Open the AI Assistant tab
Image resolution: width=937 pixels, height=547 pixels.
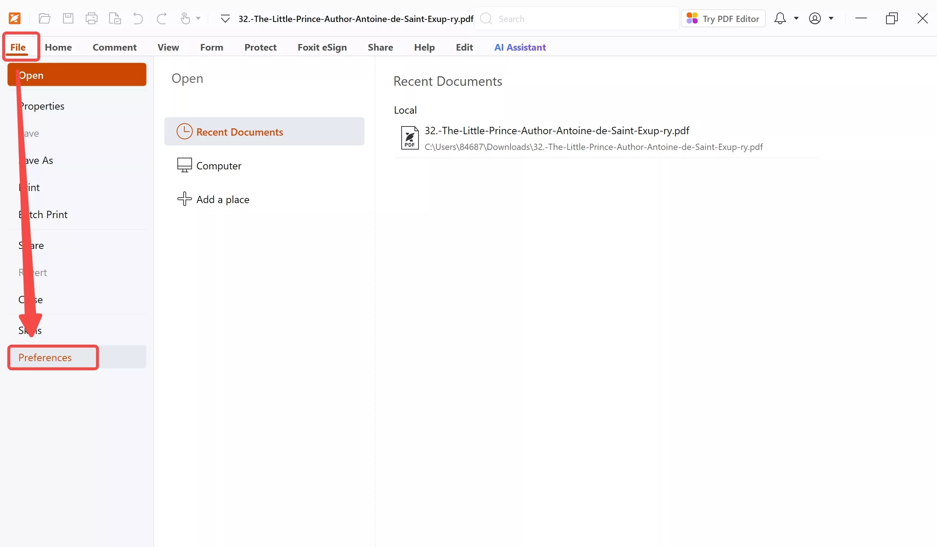point(520,47)
